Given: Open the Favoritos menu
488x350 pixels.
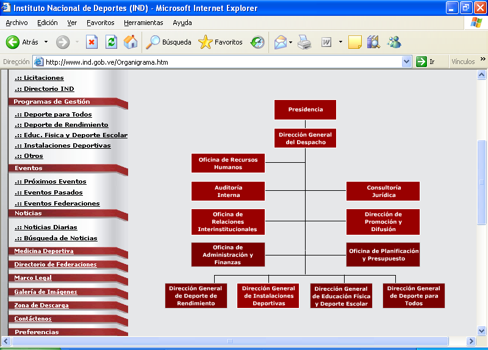Looking at the screenshot, I should click(x=100, y=23).
